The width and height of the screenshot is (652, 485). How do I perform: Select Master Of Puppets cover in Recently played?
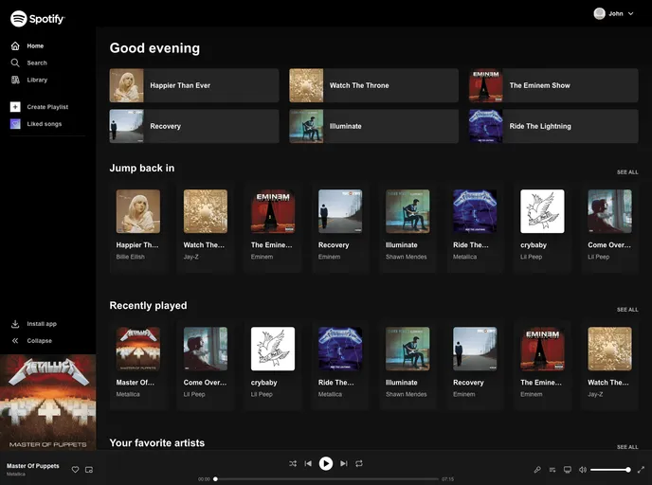138,349
